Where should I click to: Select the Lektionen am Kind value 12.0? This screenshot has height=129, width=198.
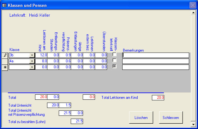(x=41, y=55)
